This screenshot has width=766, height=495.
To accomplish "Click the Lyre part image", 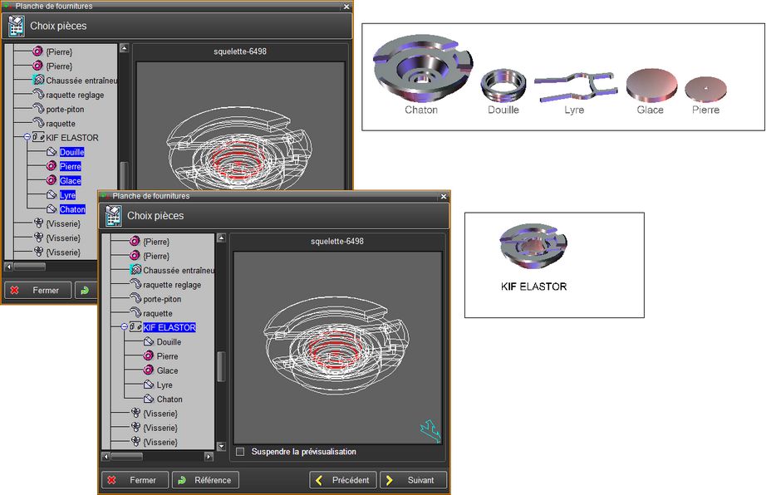I will pos(574,85).
